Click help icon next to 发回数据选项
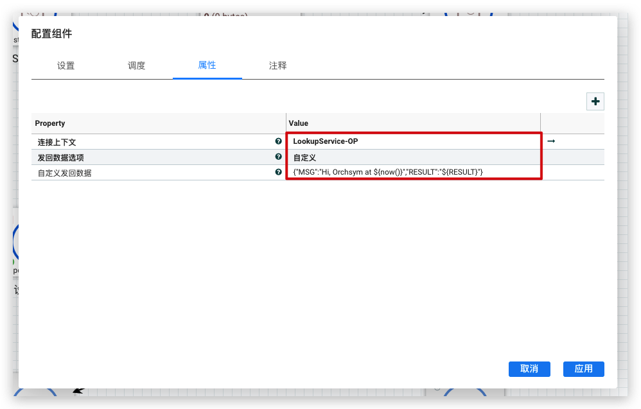The width and height of the screenshot is (641, 409). 278,157
